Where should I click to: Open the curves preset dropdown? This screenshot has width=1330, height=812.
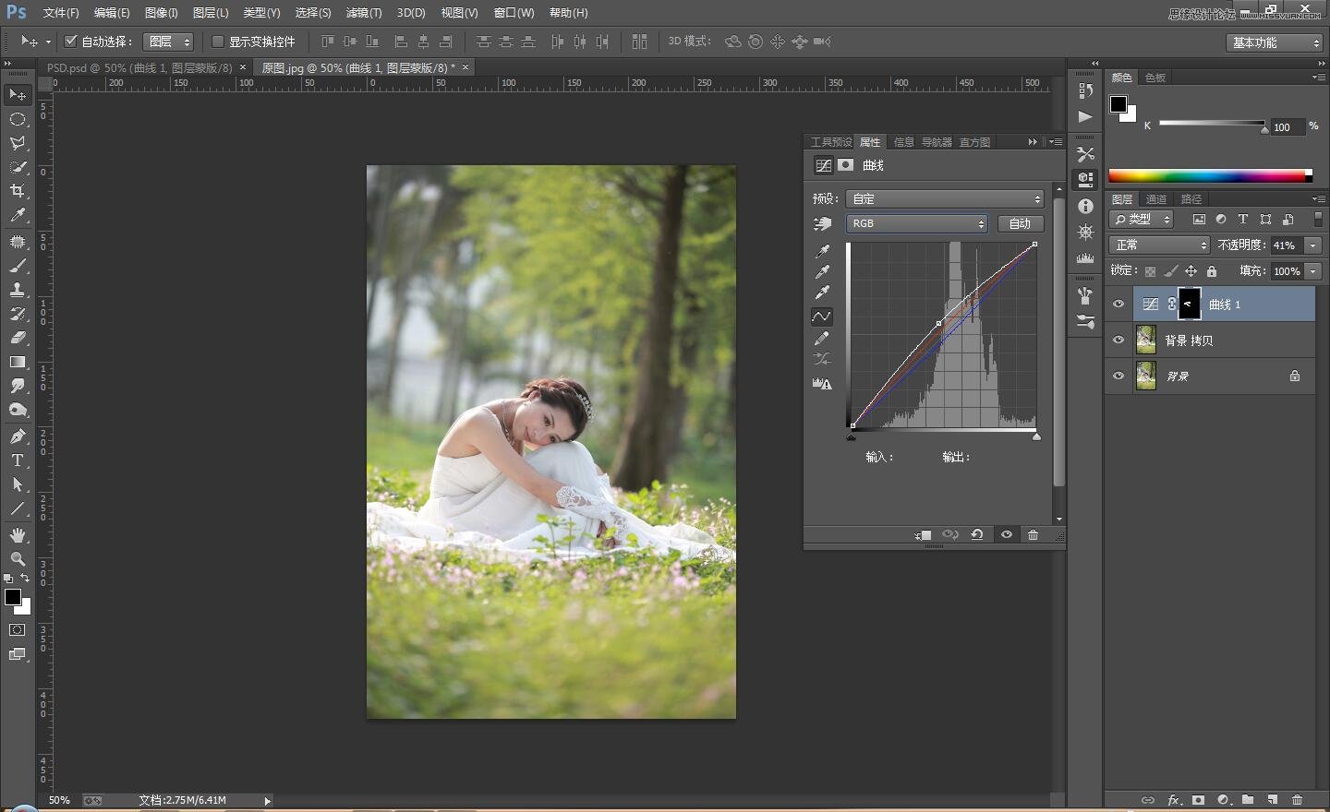[945, 199]
